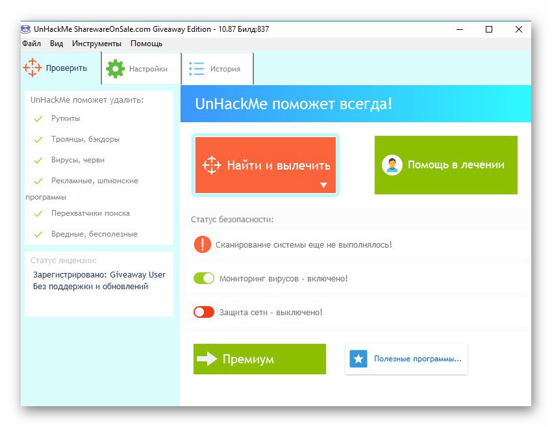
Task: Switch to the История tab
Action: point(218,69)
